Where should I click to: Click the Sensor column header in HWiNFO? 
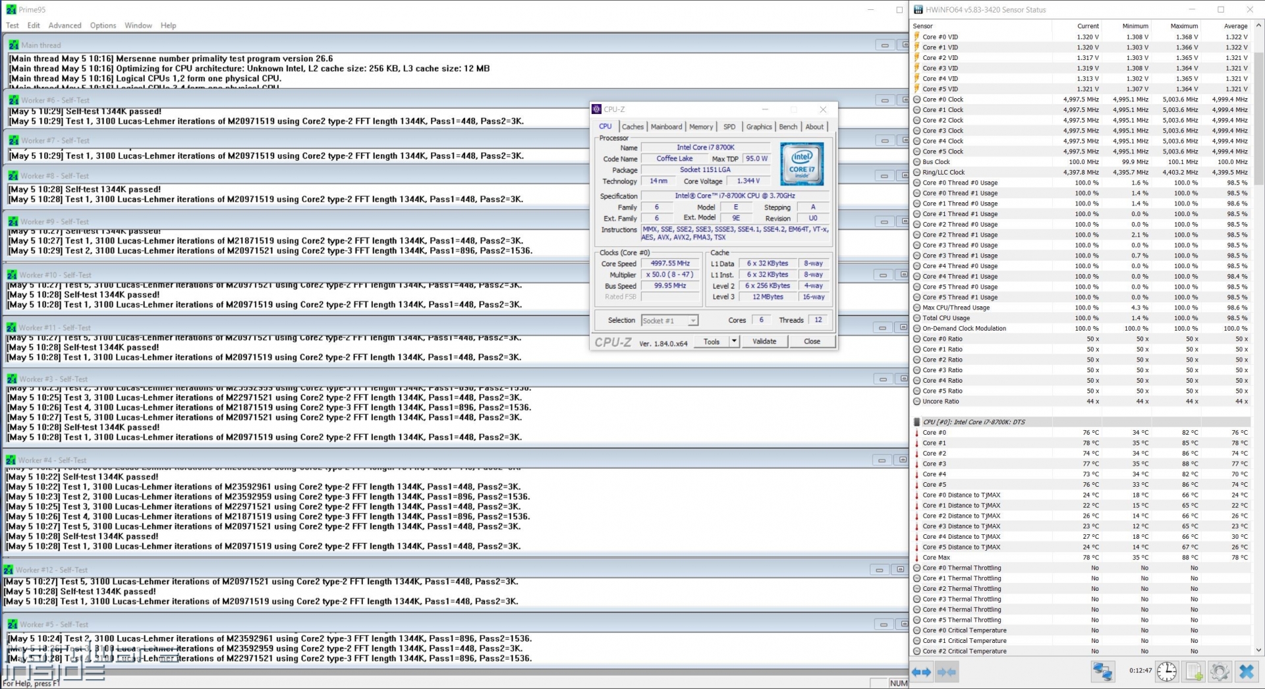pyautogui.click(x=981, y=26)
